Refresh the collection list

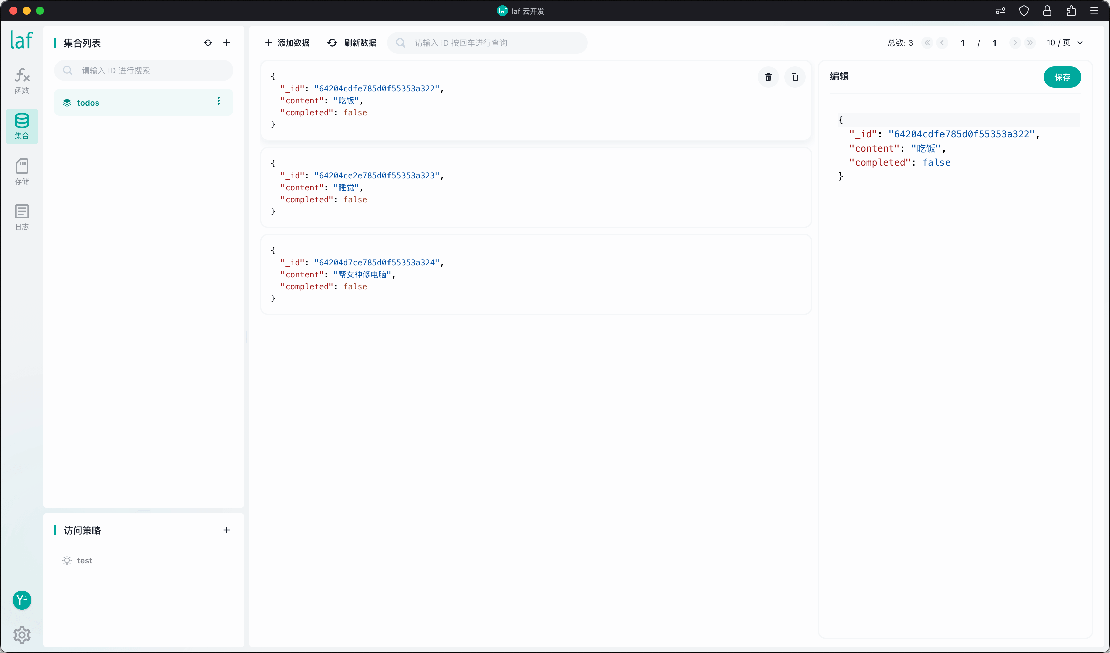click(x=208, y=43)
